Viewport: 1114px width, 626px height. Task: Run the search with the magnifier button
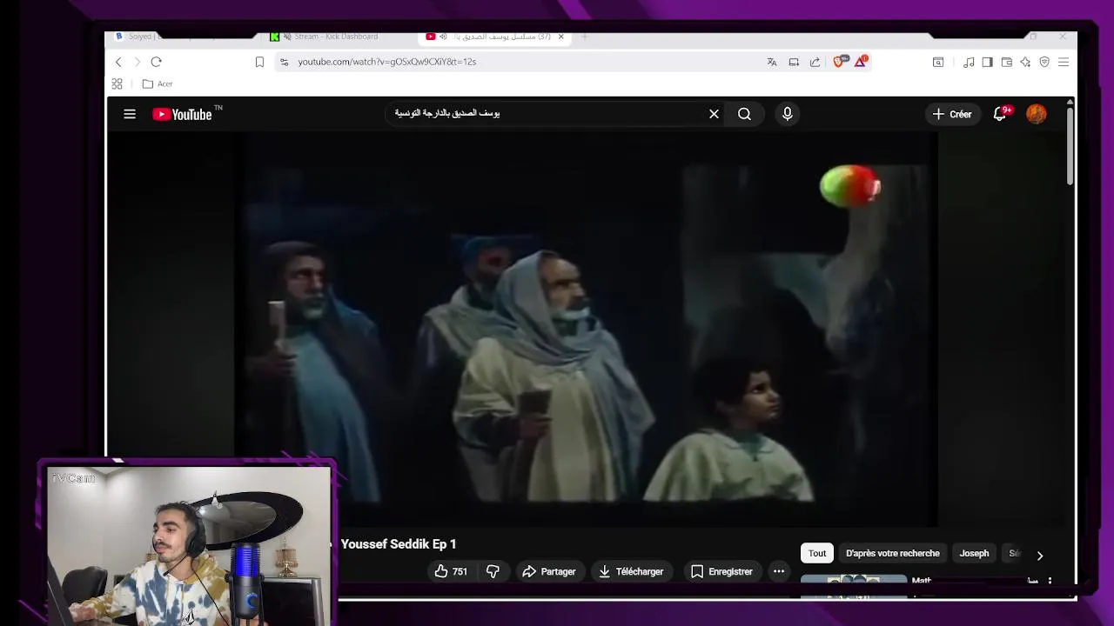(x=744, y=114)
